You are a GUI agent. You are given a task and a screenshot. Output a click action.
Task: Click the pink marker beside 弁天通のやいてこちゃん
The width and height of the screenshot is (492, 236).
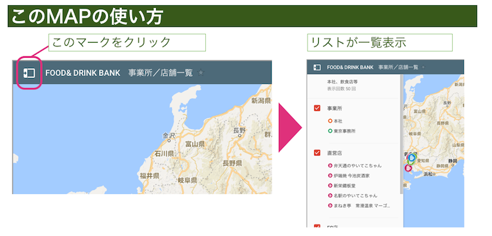coord(330,165)
